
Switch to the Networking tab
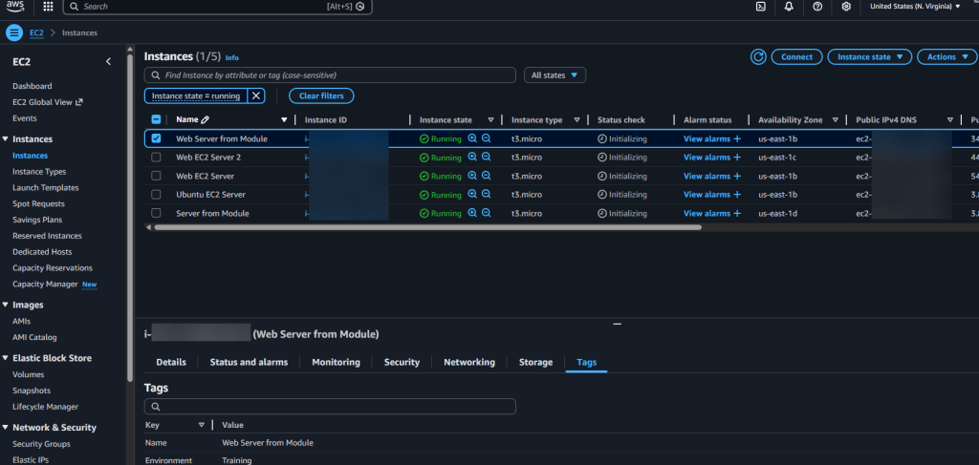[x=468, y=363]
